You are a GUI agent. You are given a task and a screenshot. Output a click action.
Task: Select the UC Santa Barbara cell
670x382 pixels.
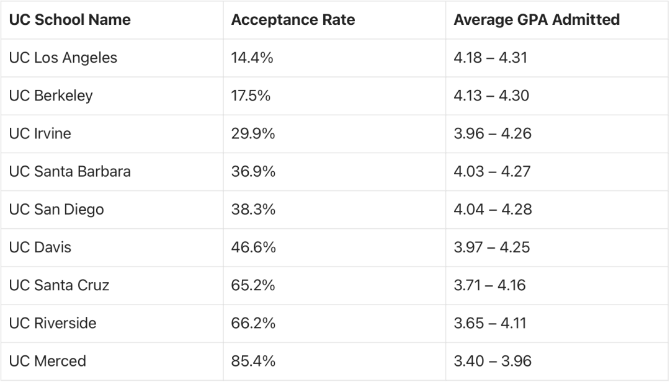coord(69,171)
